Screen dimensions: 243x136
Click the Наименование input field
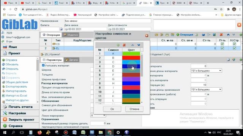coord(107,21)
